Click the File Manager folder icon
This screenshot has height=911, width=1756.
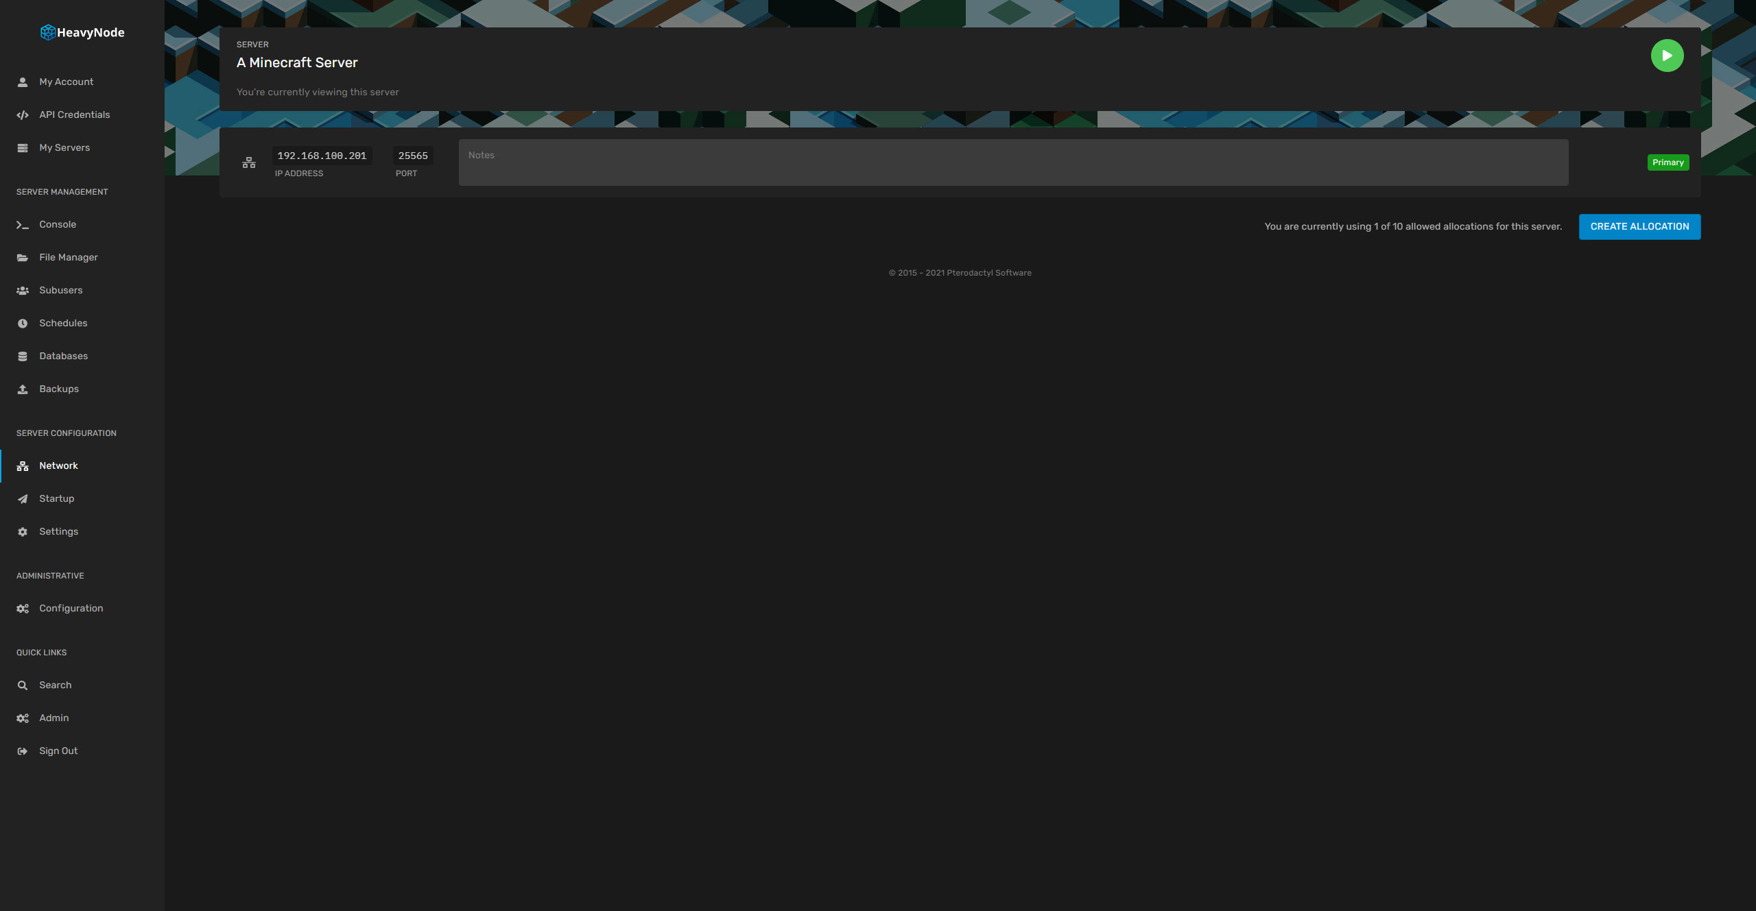pos(23,257)
